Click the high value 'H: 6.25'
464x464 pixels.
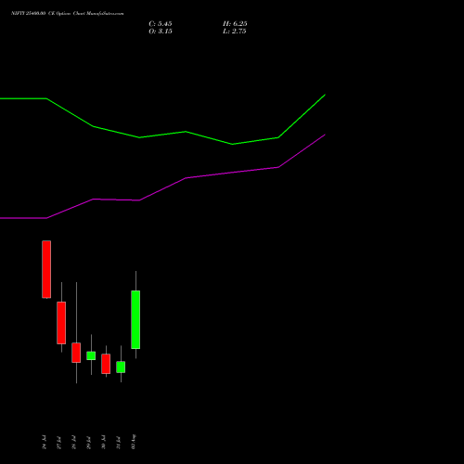[235, 24]
